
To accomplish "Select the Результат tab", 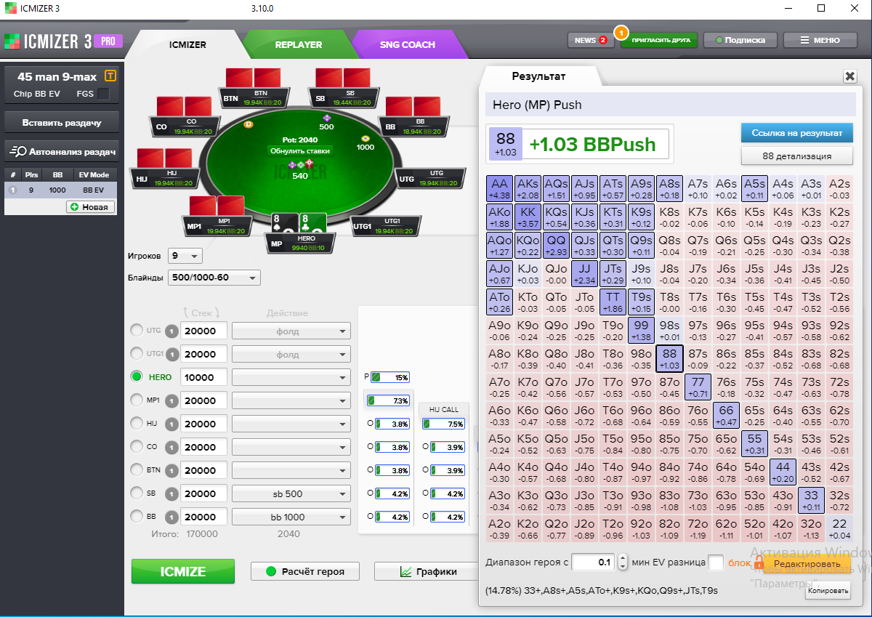I will point(538,76).
